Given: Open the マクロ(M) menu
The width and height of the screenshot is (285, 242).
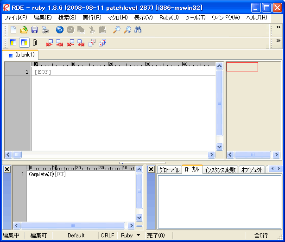Looking at the screenshot, I should [118, 18].
